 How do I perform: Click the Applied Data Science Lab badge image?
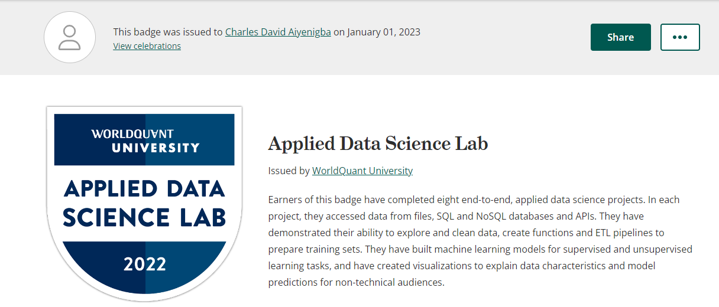(x=144, y=203)
